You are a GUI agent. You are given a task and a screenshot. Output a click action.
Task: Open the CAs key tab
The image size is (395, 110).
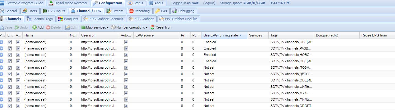161,11
